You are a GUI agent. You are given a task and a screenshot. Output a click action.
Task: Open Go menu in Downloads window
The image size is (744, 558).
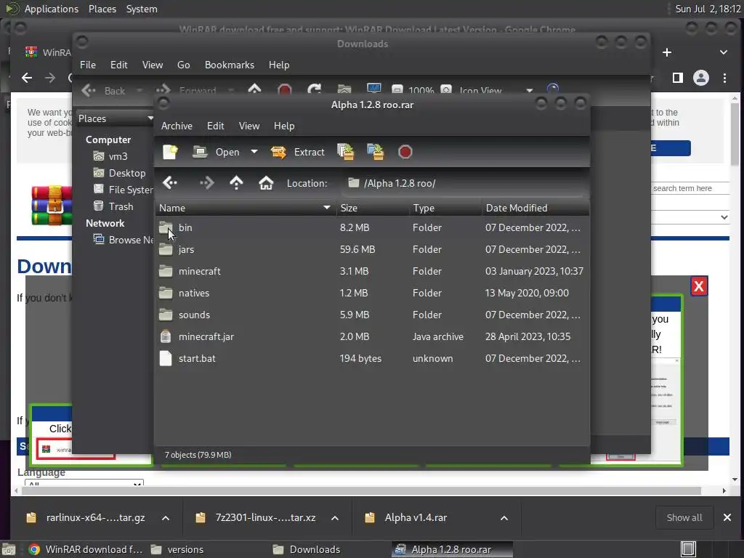click(x=184, y=65)
